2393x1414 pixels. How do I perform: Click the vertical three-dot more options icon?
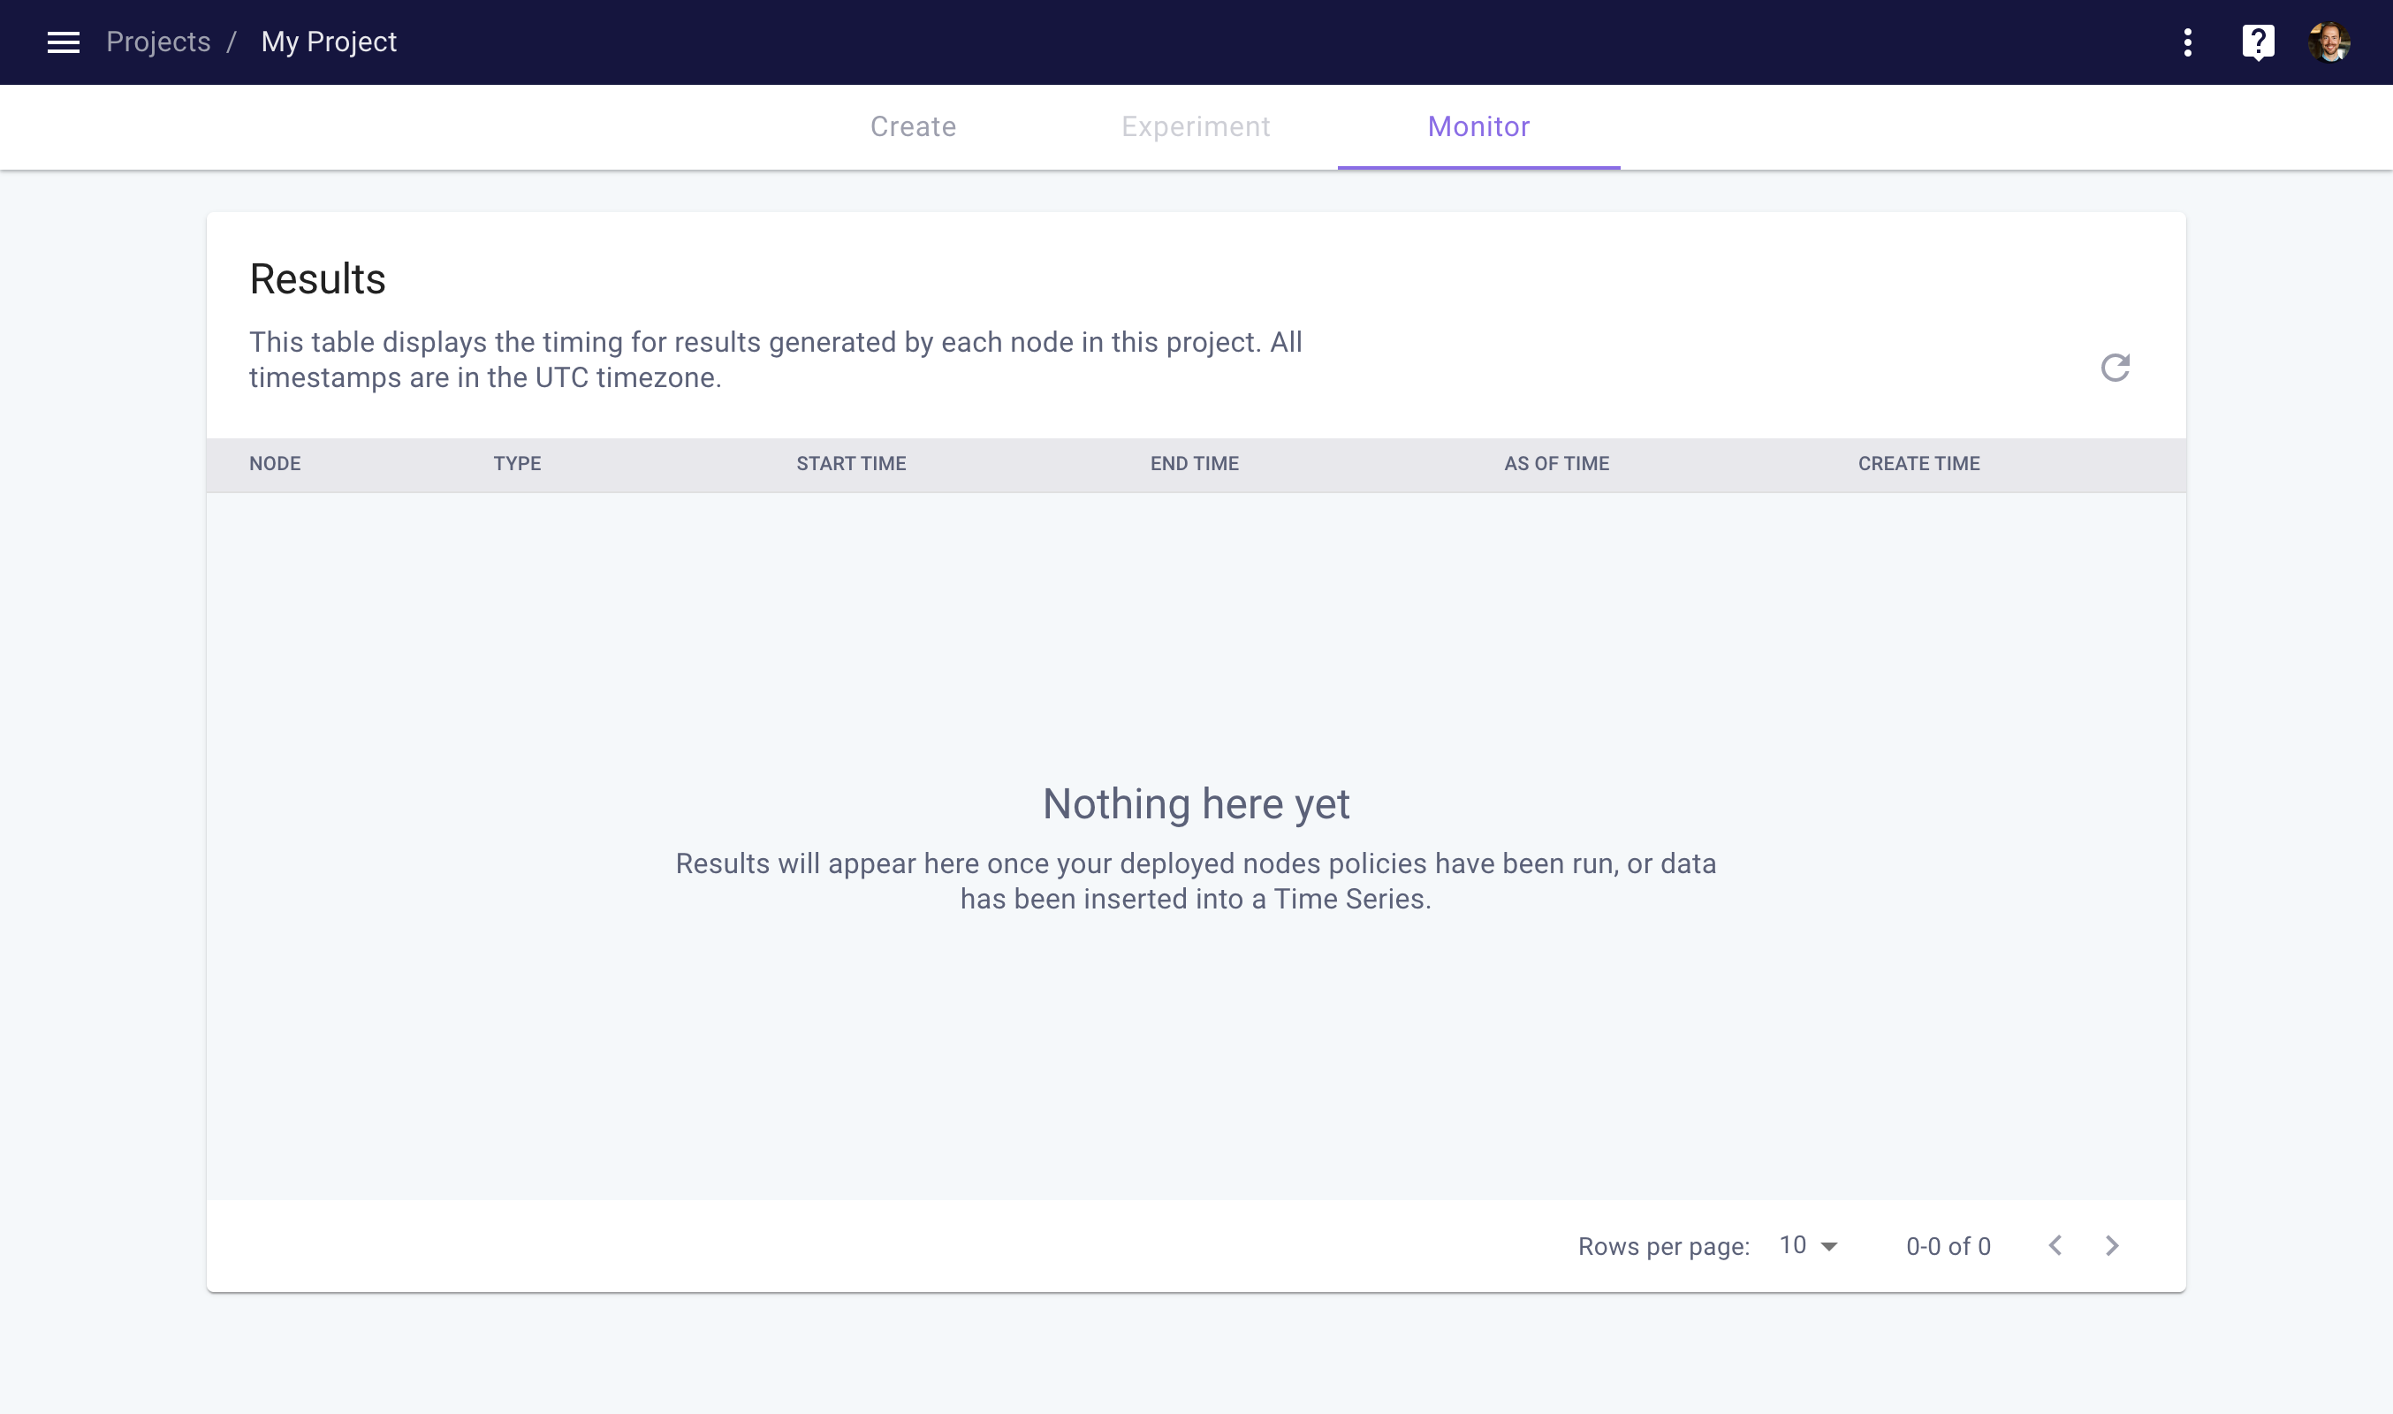(x=2187, y=42)
